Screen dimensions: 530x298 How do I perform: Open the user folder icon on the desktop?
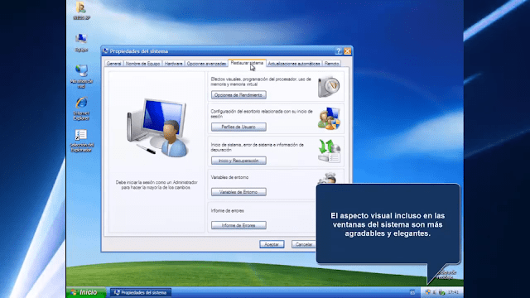pyautogui.click(x=81, y=11)
